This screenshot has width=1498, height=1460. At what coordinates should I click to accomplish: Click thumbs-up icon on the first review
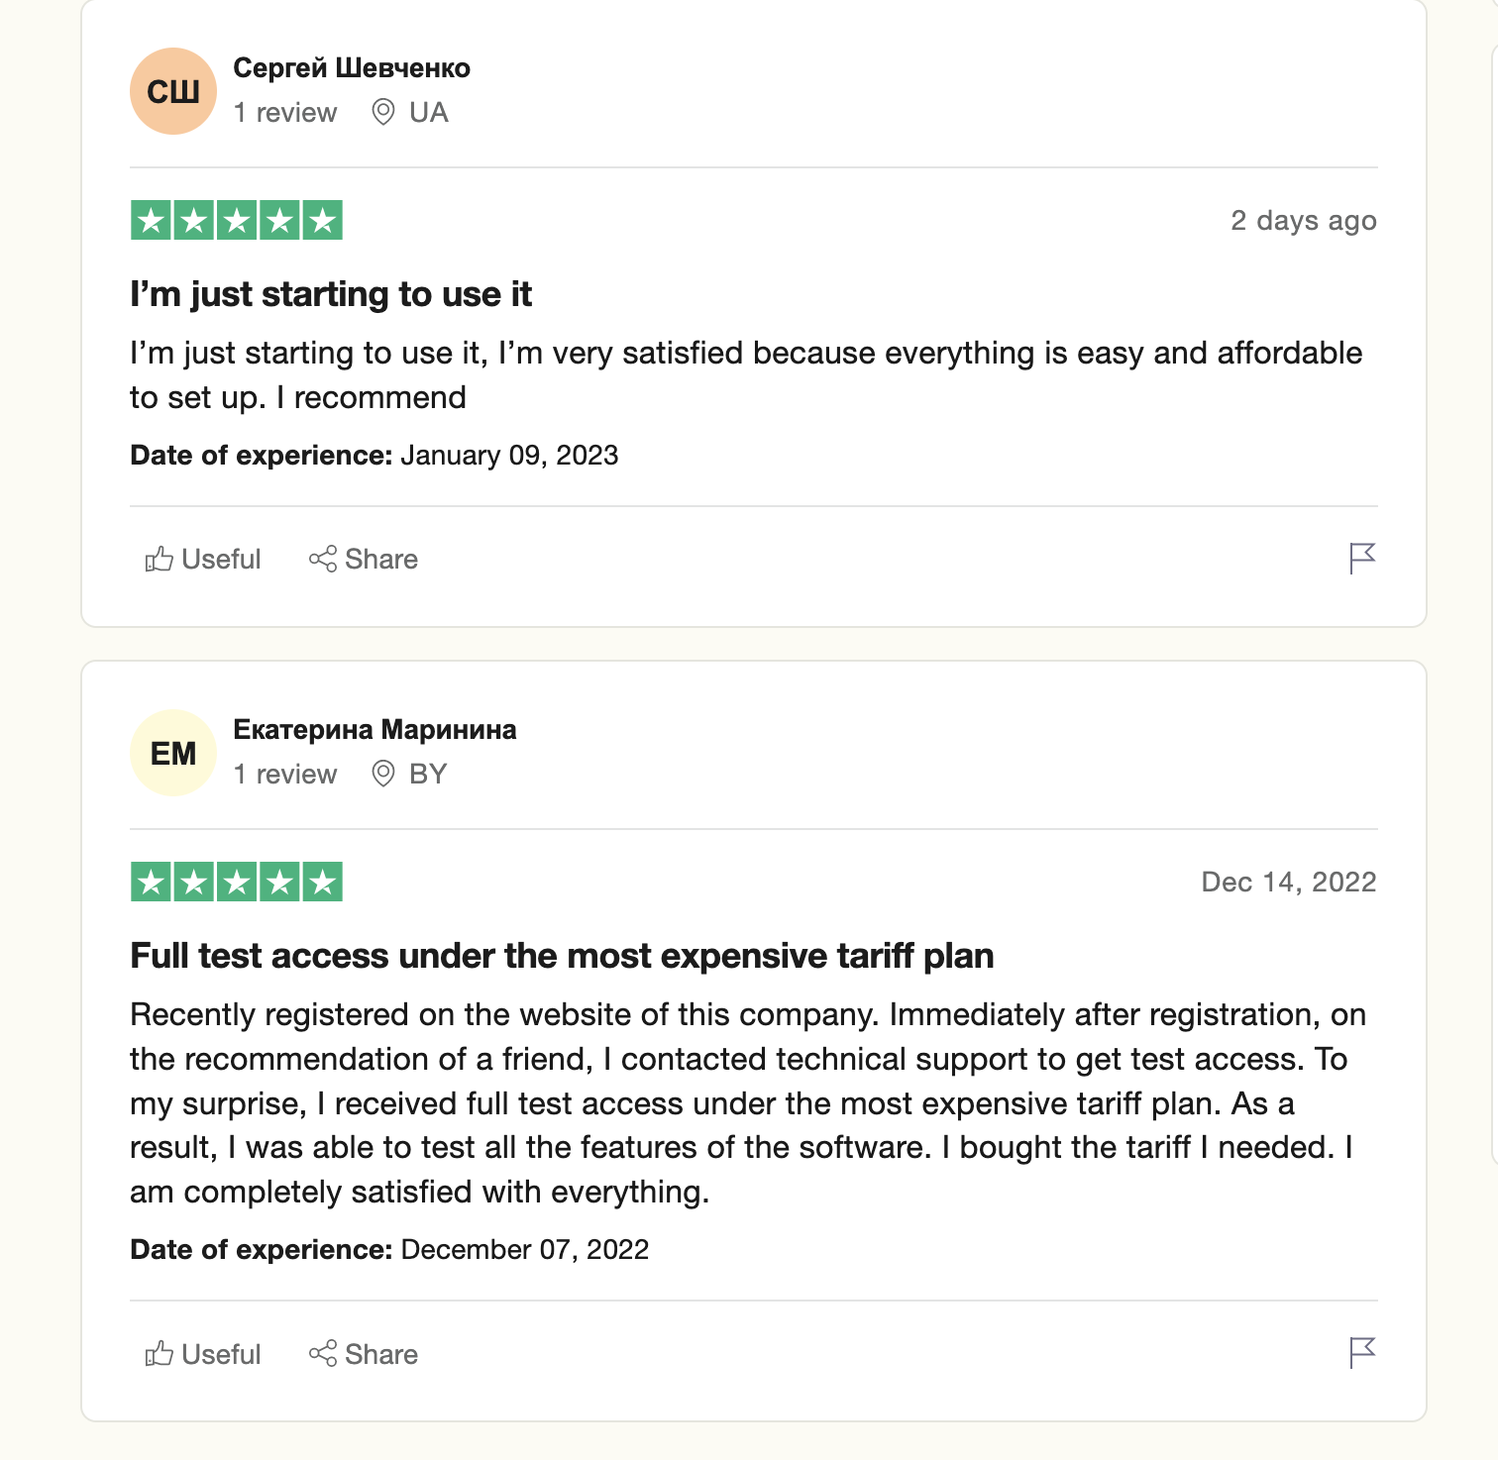[x=159, y=560]
